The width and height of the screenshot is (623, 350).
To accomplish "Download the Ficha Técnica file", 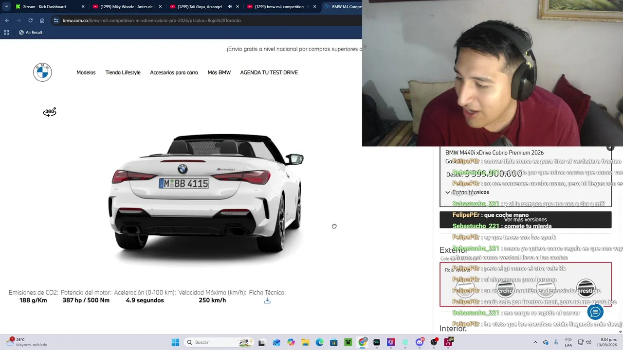I will pyautogui.click(x=267, y=301).
